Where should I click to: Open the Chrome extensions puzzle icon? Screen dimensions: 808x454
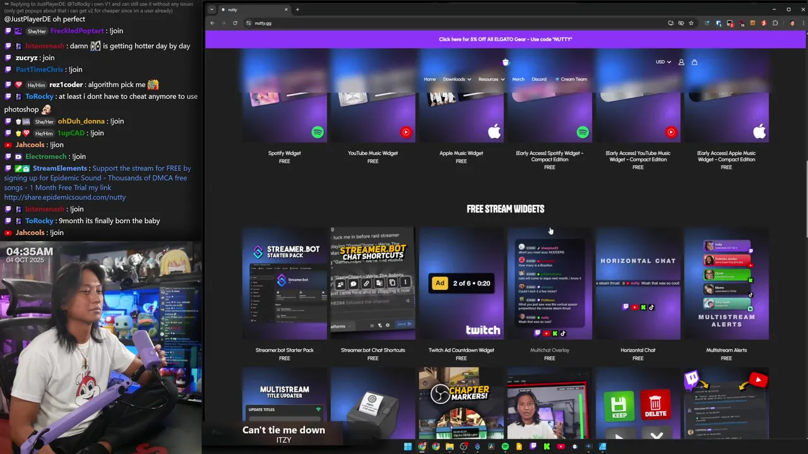775,23
